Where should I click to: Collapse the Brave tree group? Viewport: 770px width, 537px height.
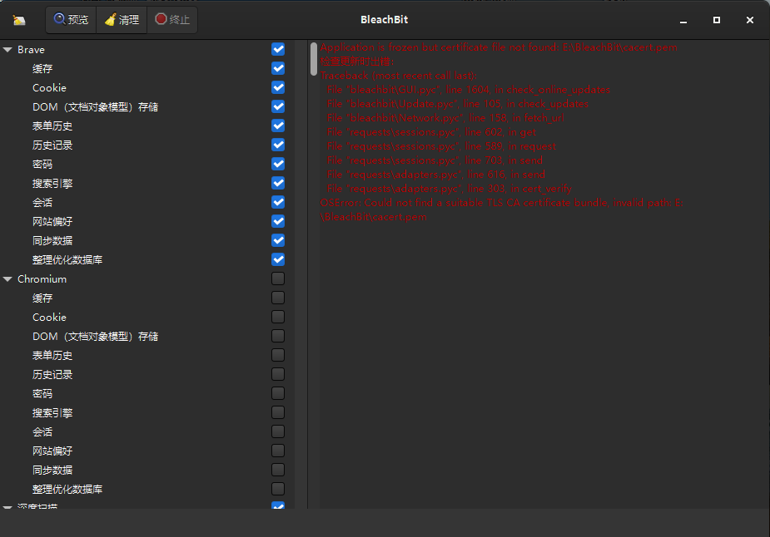click(7, 50)
